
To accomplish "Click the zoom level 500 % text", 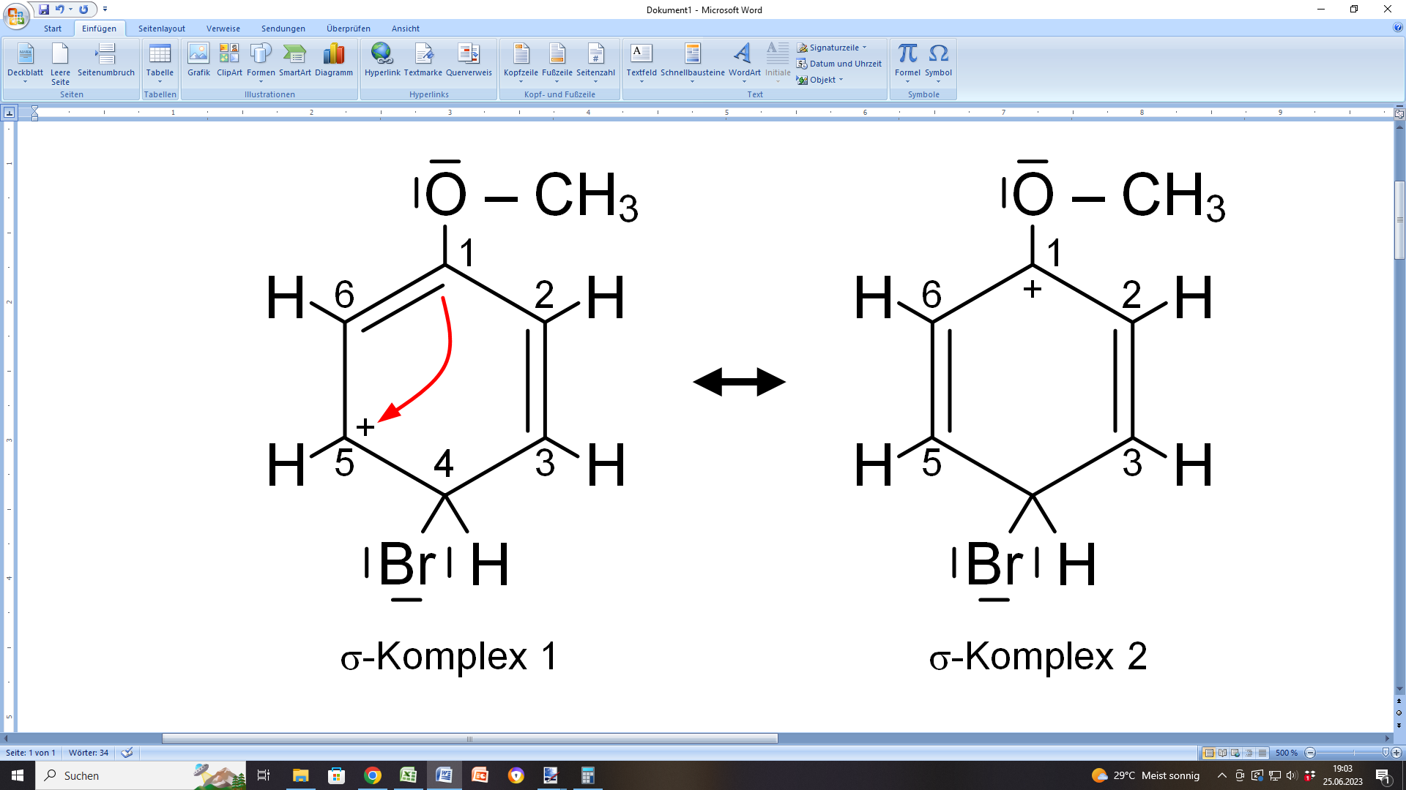I will tap(1287, 753).
